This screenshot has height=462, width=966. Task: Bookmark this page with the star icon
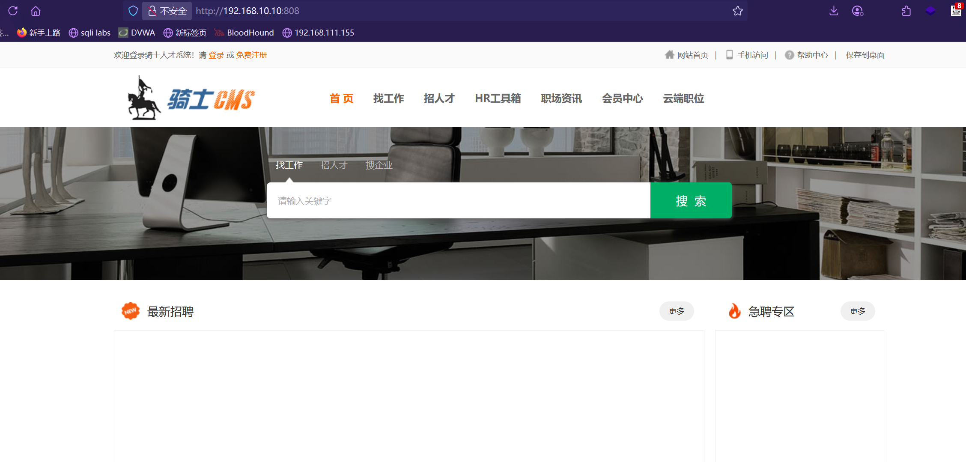click(737, 11)
